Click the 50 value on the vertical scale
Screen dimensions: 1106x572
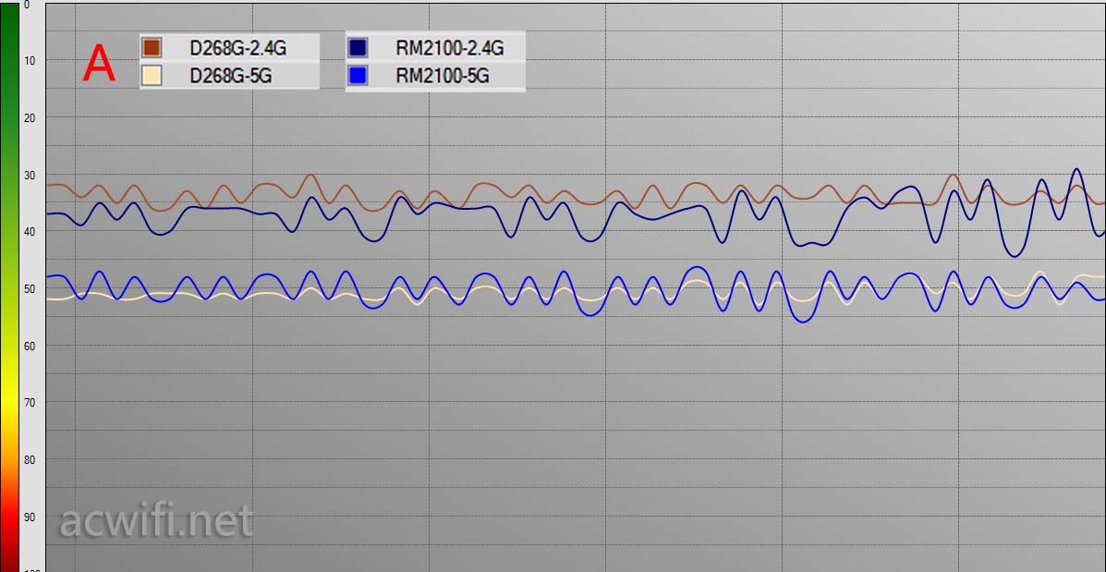coord(29,289)
